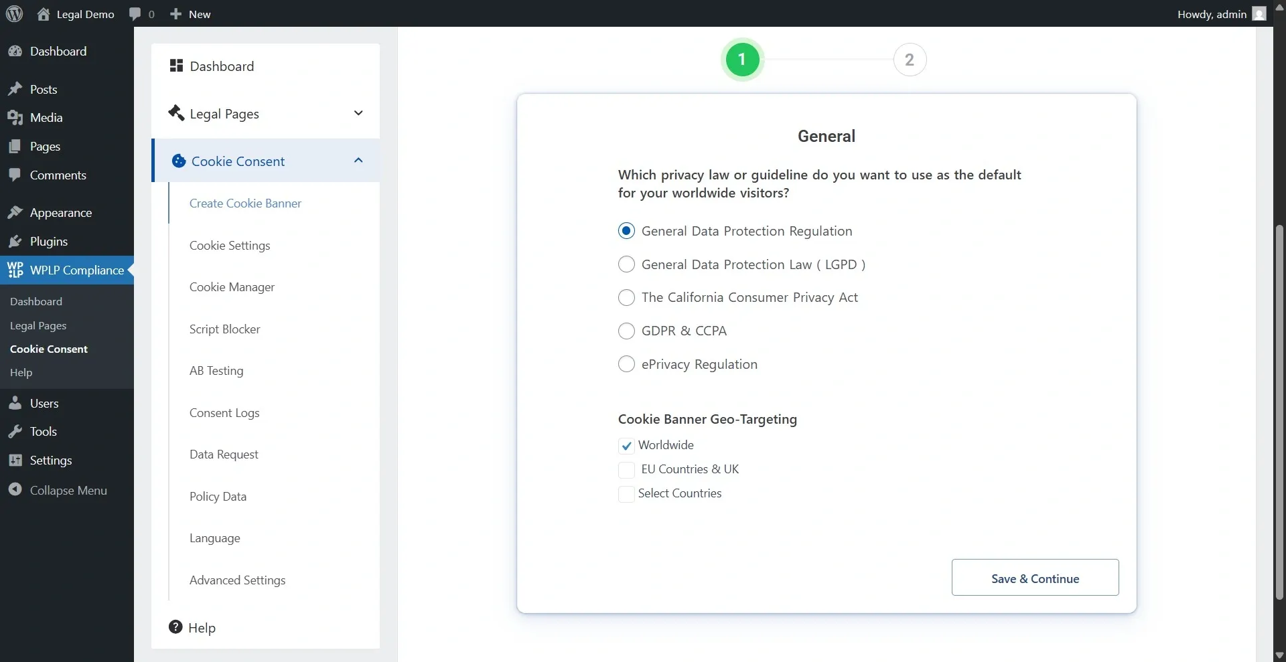Click the Plugins plug icon
This screenshot has height=662, width=1286.
15,241
